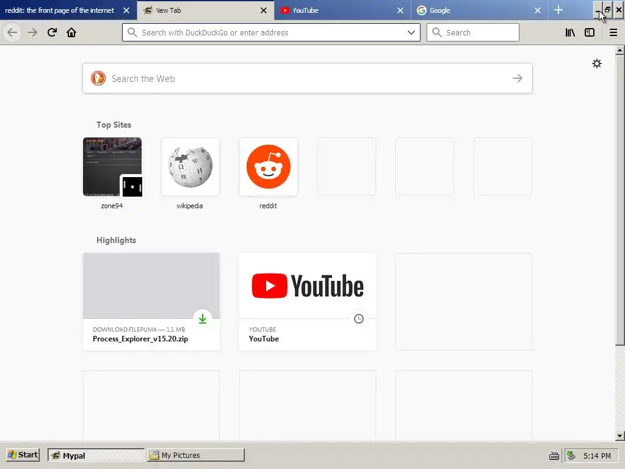Click the network tray icon beside clock
The width and height of the screenshot is (625, 469).
[x=571, y=455]
